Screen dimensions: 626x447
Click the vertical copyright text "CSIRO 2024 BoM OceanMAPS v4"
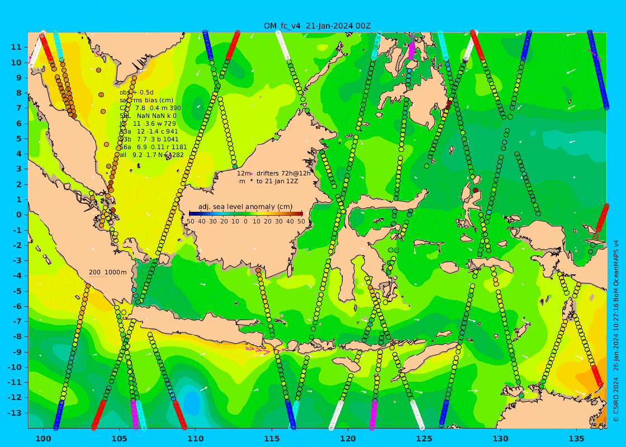pyautogui.click(x=616, y=330)
